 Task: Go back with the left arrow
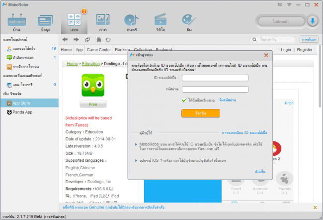coord(65,40)
